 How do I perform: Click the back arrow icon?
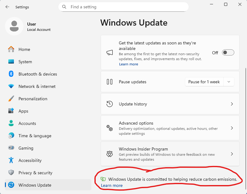(7, 7)
